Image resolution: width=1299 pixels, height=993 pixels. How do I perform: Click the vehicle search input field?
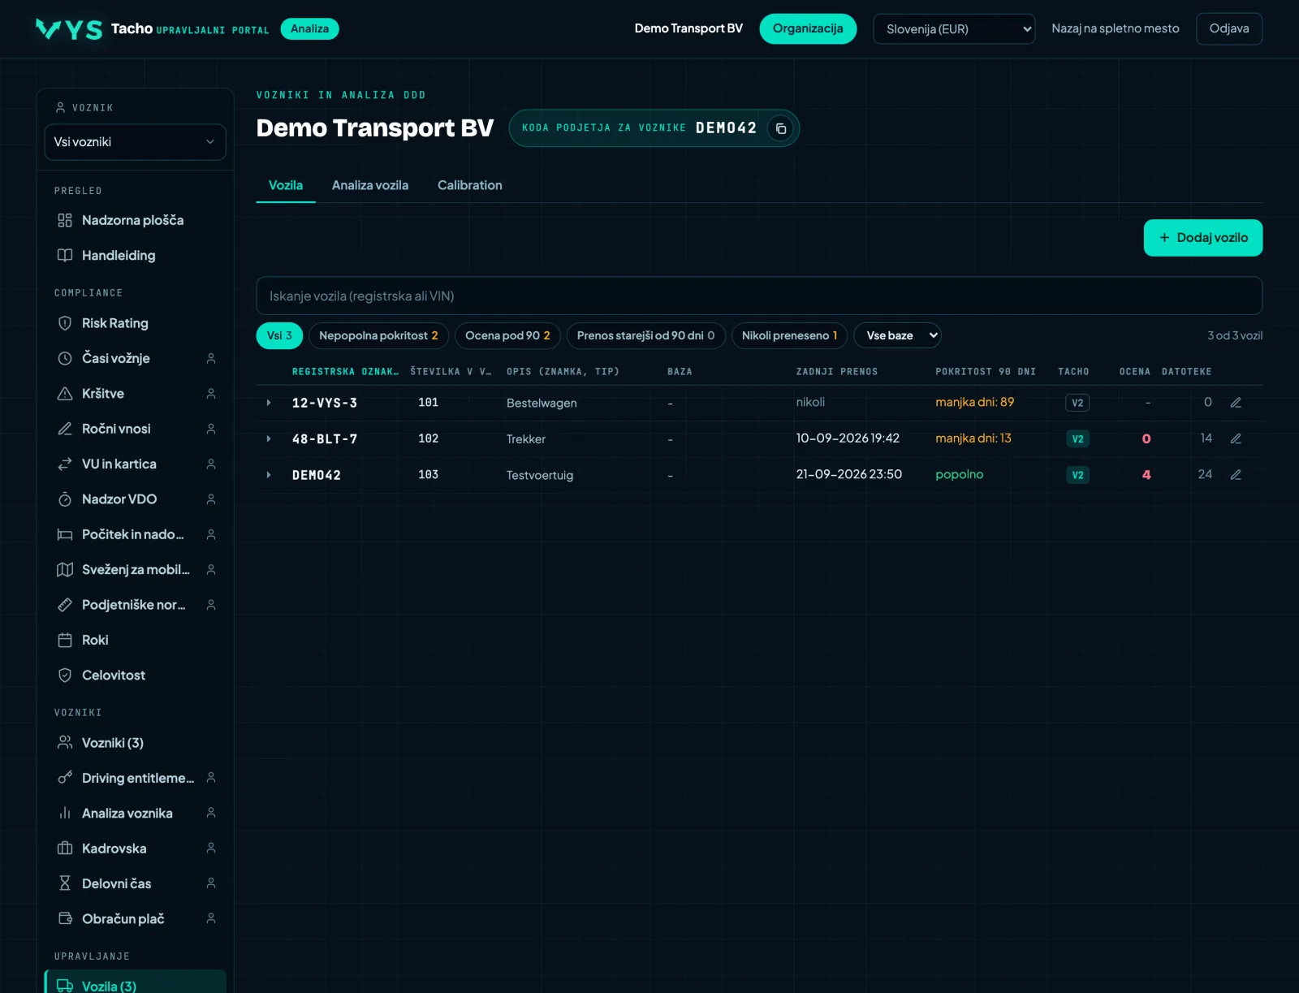pyautogui.click(x=759, y=296)
